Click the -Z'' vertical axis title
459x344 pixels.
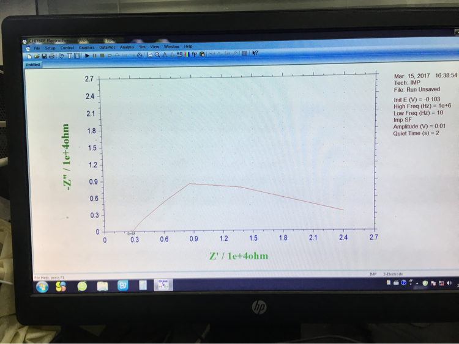coord(67,157)
